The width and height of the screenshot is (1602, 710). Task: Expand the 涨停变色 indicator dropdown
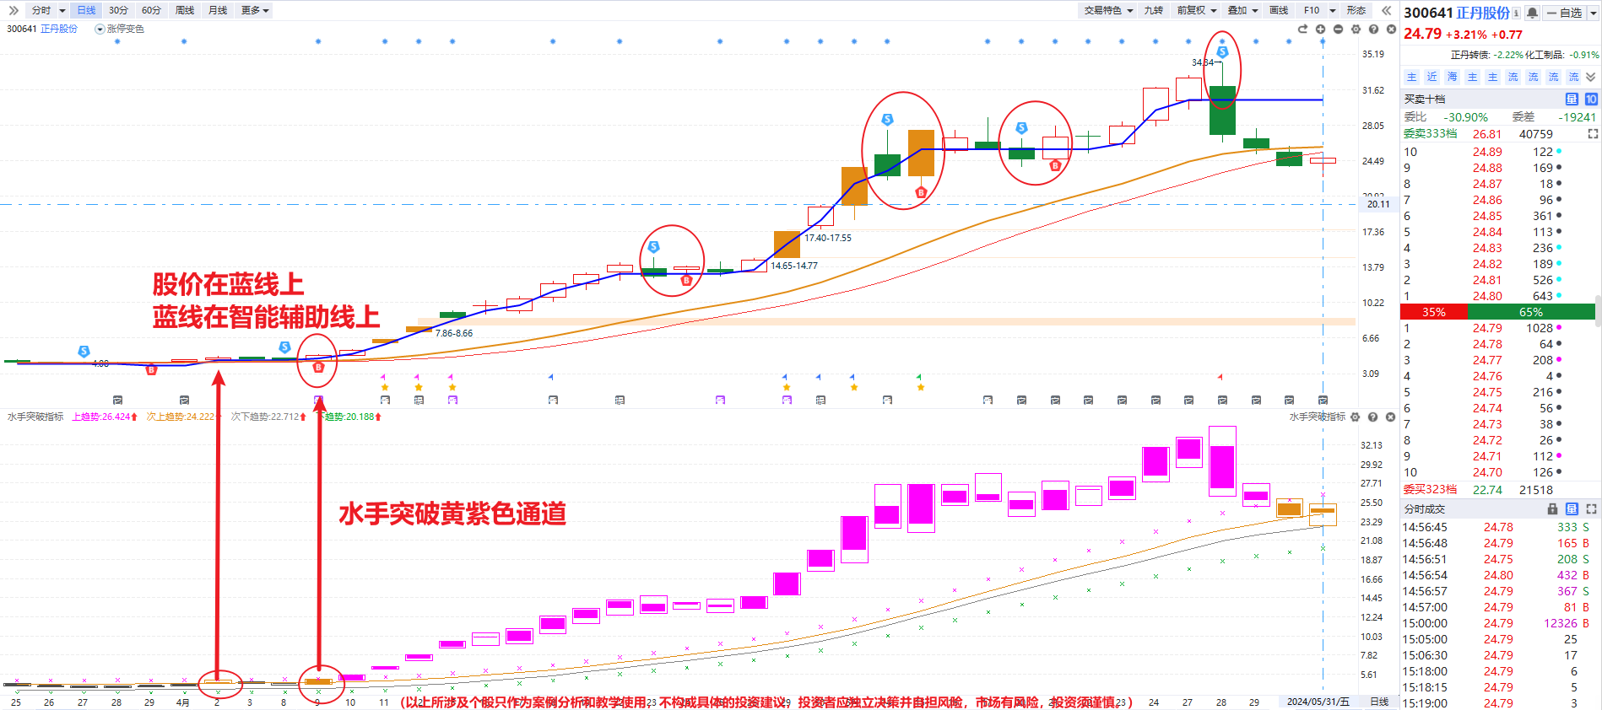coord(100,30)
